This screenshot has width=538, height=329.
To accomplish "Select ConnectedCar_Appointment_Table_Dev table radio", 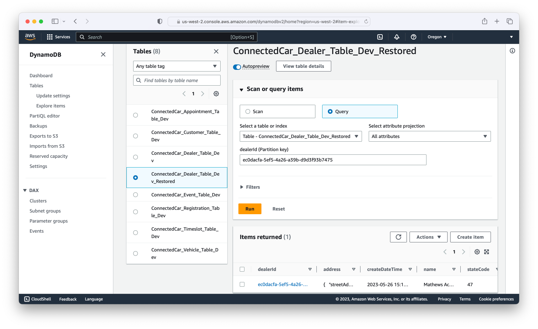I will [x=136, y=115].
